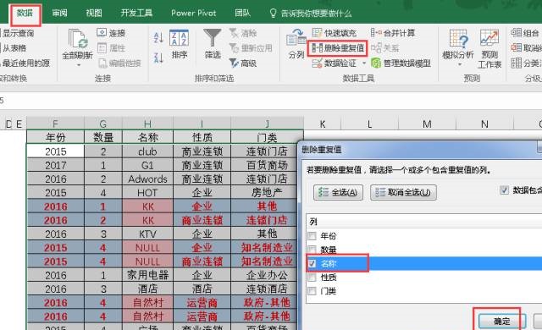542x330 pixels.
Task: Toggle the 数据包含标题 checkbox
Action: click(505, 190)
